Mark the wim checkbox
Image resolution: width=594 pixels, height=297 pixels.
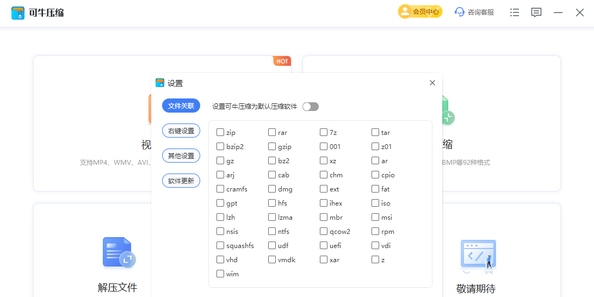[x=220, y=274]
